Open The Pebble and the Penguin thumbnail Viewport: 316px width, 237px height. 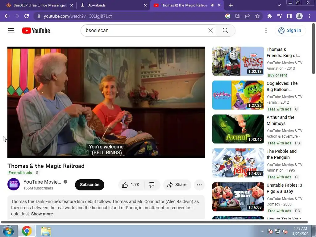point(238,163)
